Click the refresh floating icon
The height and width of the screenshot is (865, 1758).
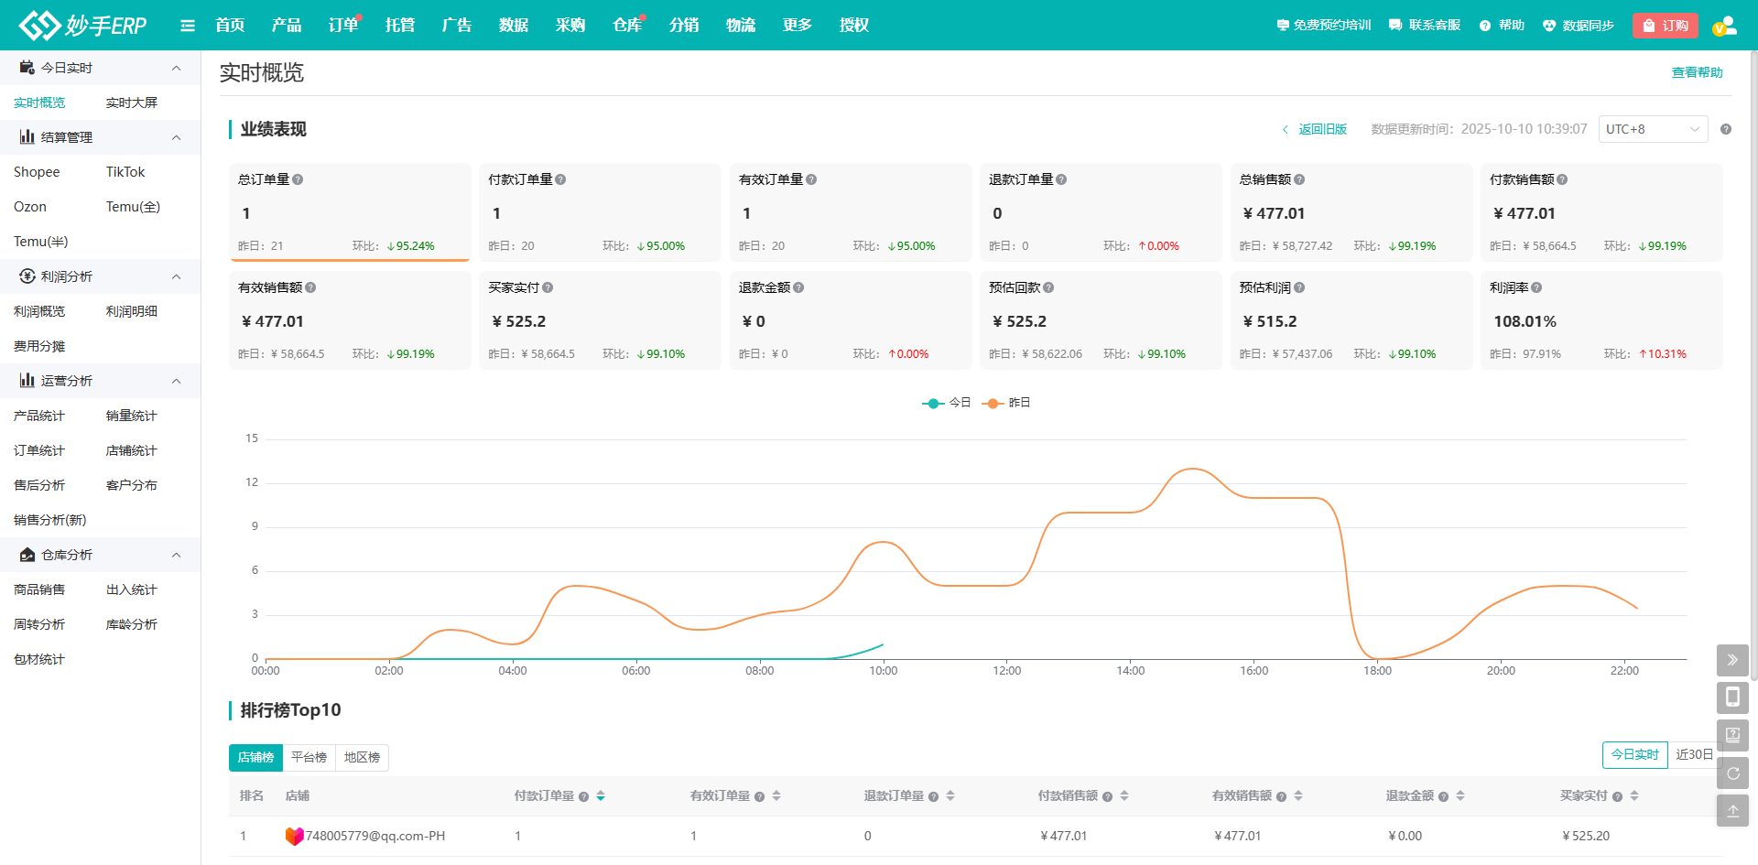[1732, 773]
